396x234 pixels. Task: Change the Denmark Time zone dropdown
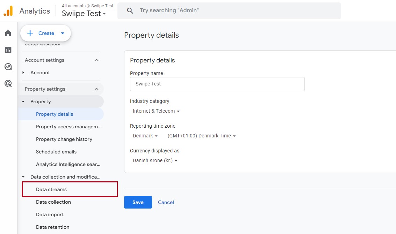tap(201, 136)
